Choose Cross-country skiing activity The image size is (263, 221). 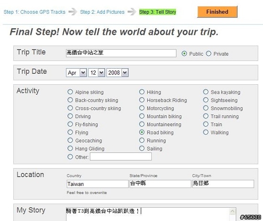pos(70,108)
